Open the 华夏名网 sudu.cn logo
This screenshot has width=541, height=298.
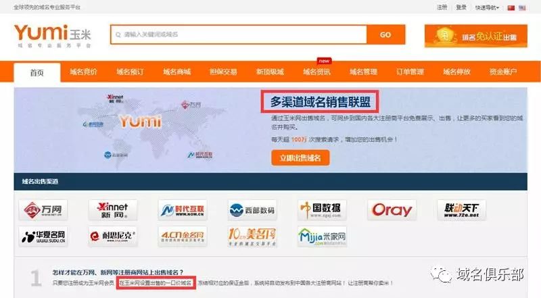(43, 237)
